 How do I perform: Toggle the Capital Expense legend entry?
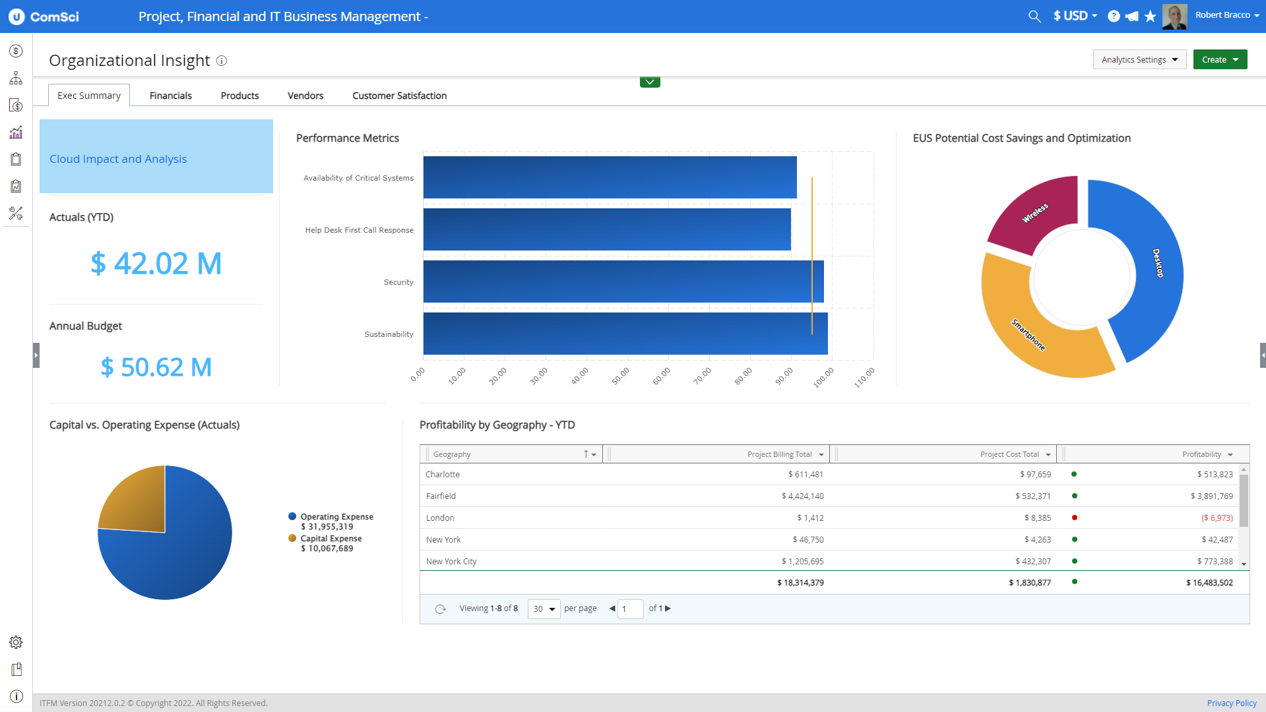331,538
